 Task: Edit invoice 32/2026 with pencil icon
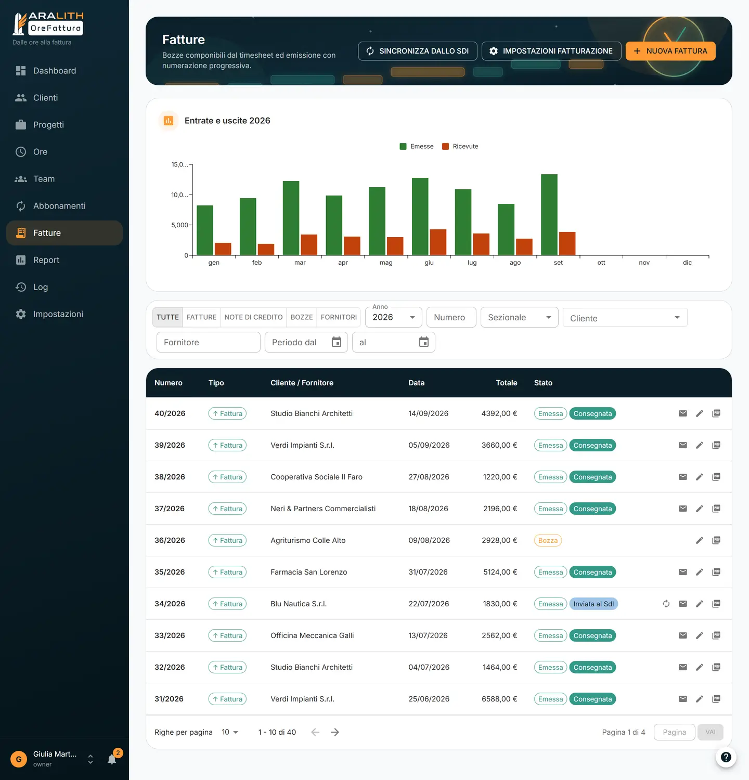coord(700,667)
